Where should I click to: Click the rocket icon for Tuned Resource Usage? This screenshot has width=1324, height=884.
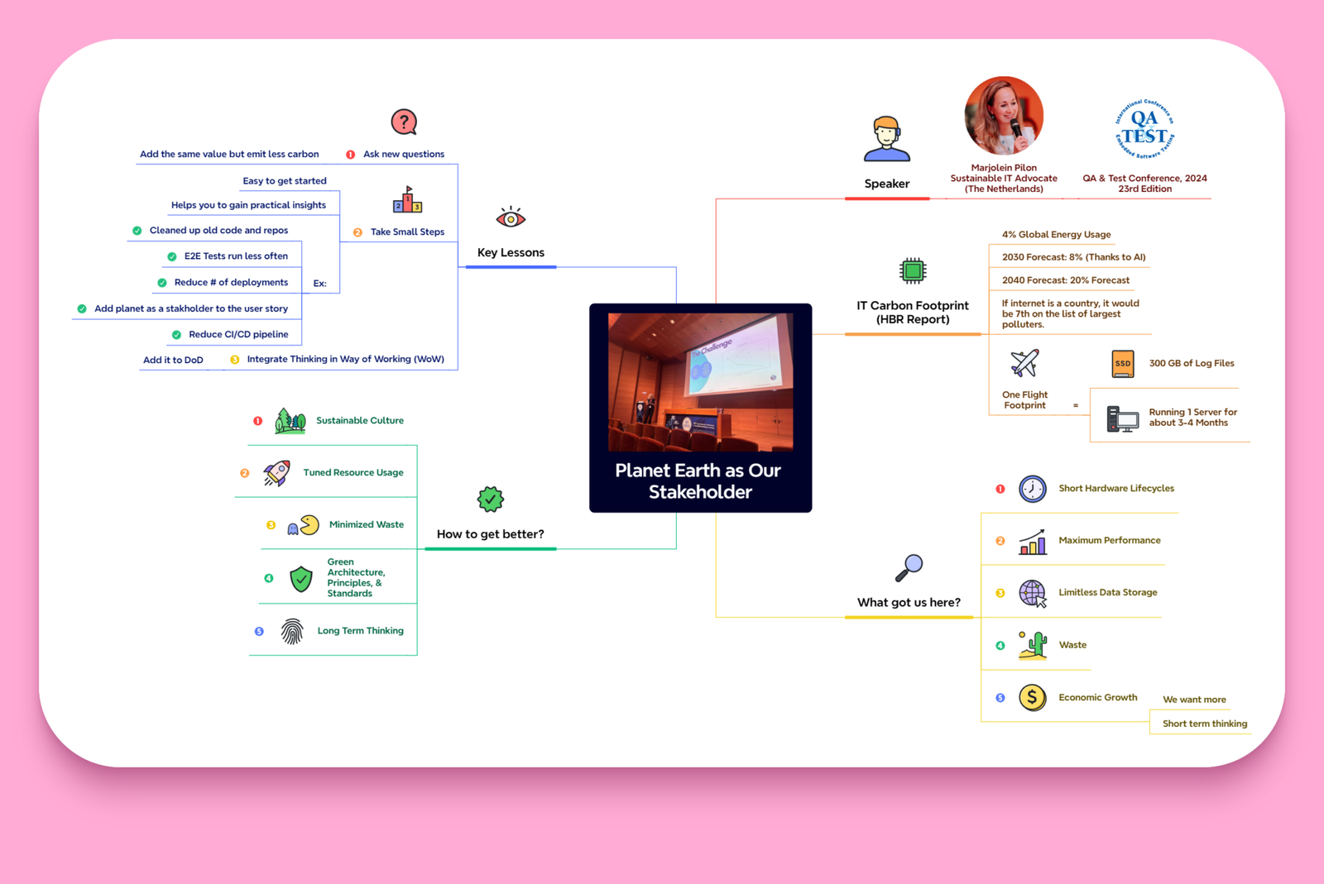(x=277, y=473)
